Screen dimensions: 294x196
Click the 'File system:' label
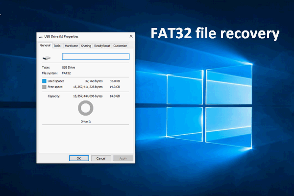[x=49, y=73]
